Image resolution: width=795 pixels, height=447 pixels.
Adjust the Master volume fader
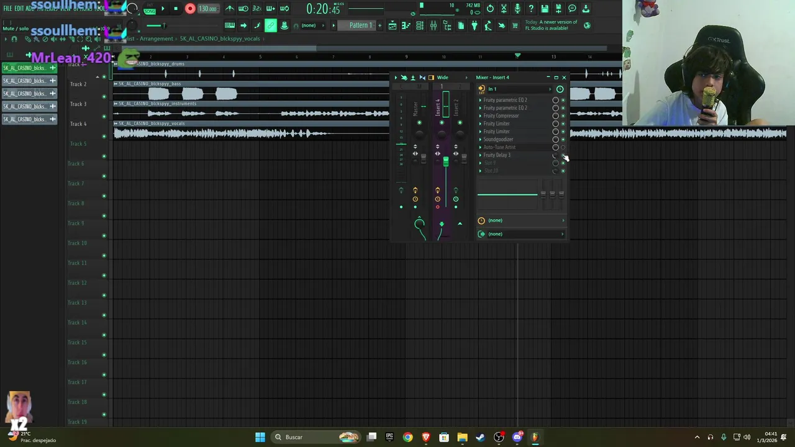coord(424,159)
